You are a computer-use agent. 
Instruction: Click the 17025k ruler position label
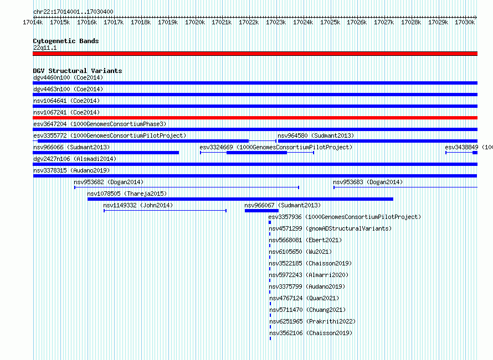(x=330, y=22)
